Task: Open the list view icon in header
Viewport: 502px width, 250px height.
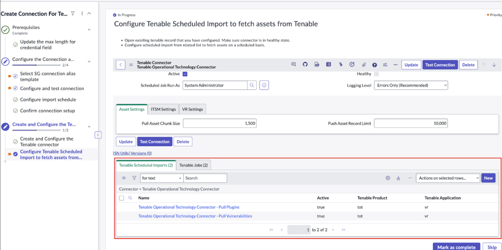Action: point(329,64)
